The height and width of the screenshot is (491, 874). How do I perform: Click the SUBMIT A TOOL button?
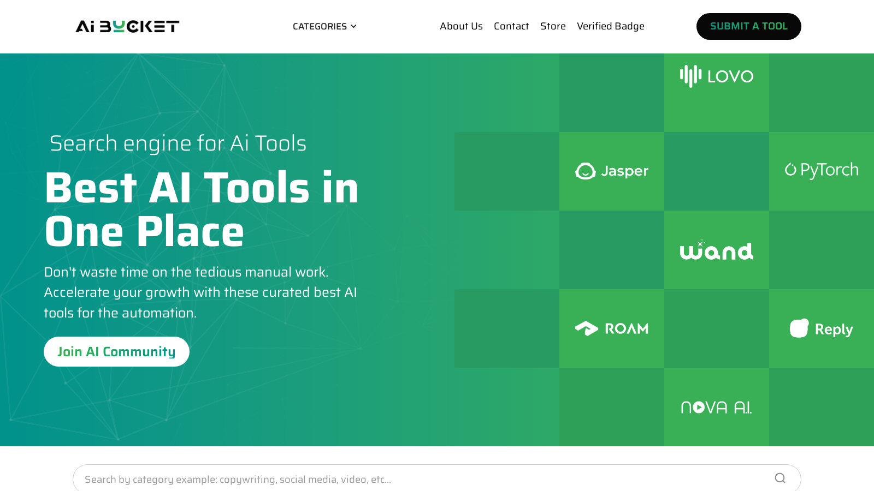(x=748, y=26)
